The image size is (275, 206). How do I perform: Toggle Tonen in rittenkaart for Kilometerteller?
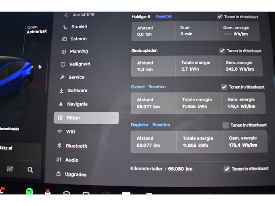227,169
